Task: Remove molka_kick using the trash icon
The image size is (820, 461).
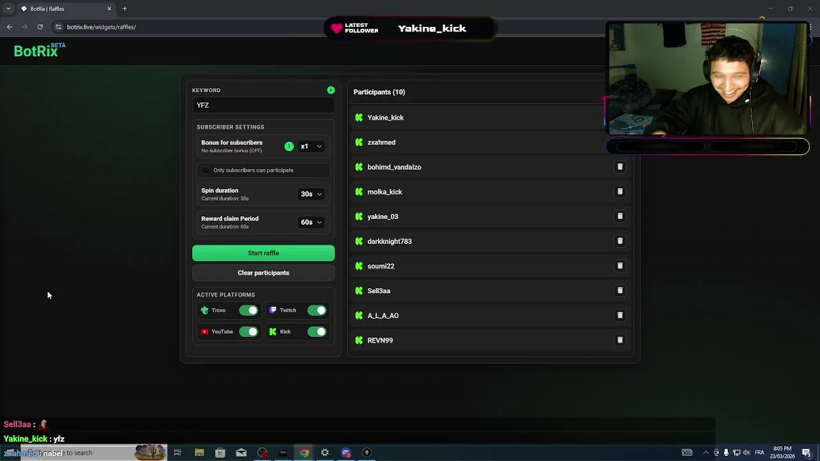Action: coord(619,191)
